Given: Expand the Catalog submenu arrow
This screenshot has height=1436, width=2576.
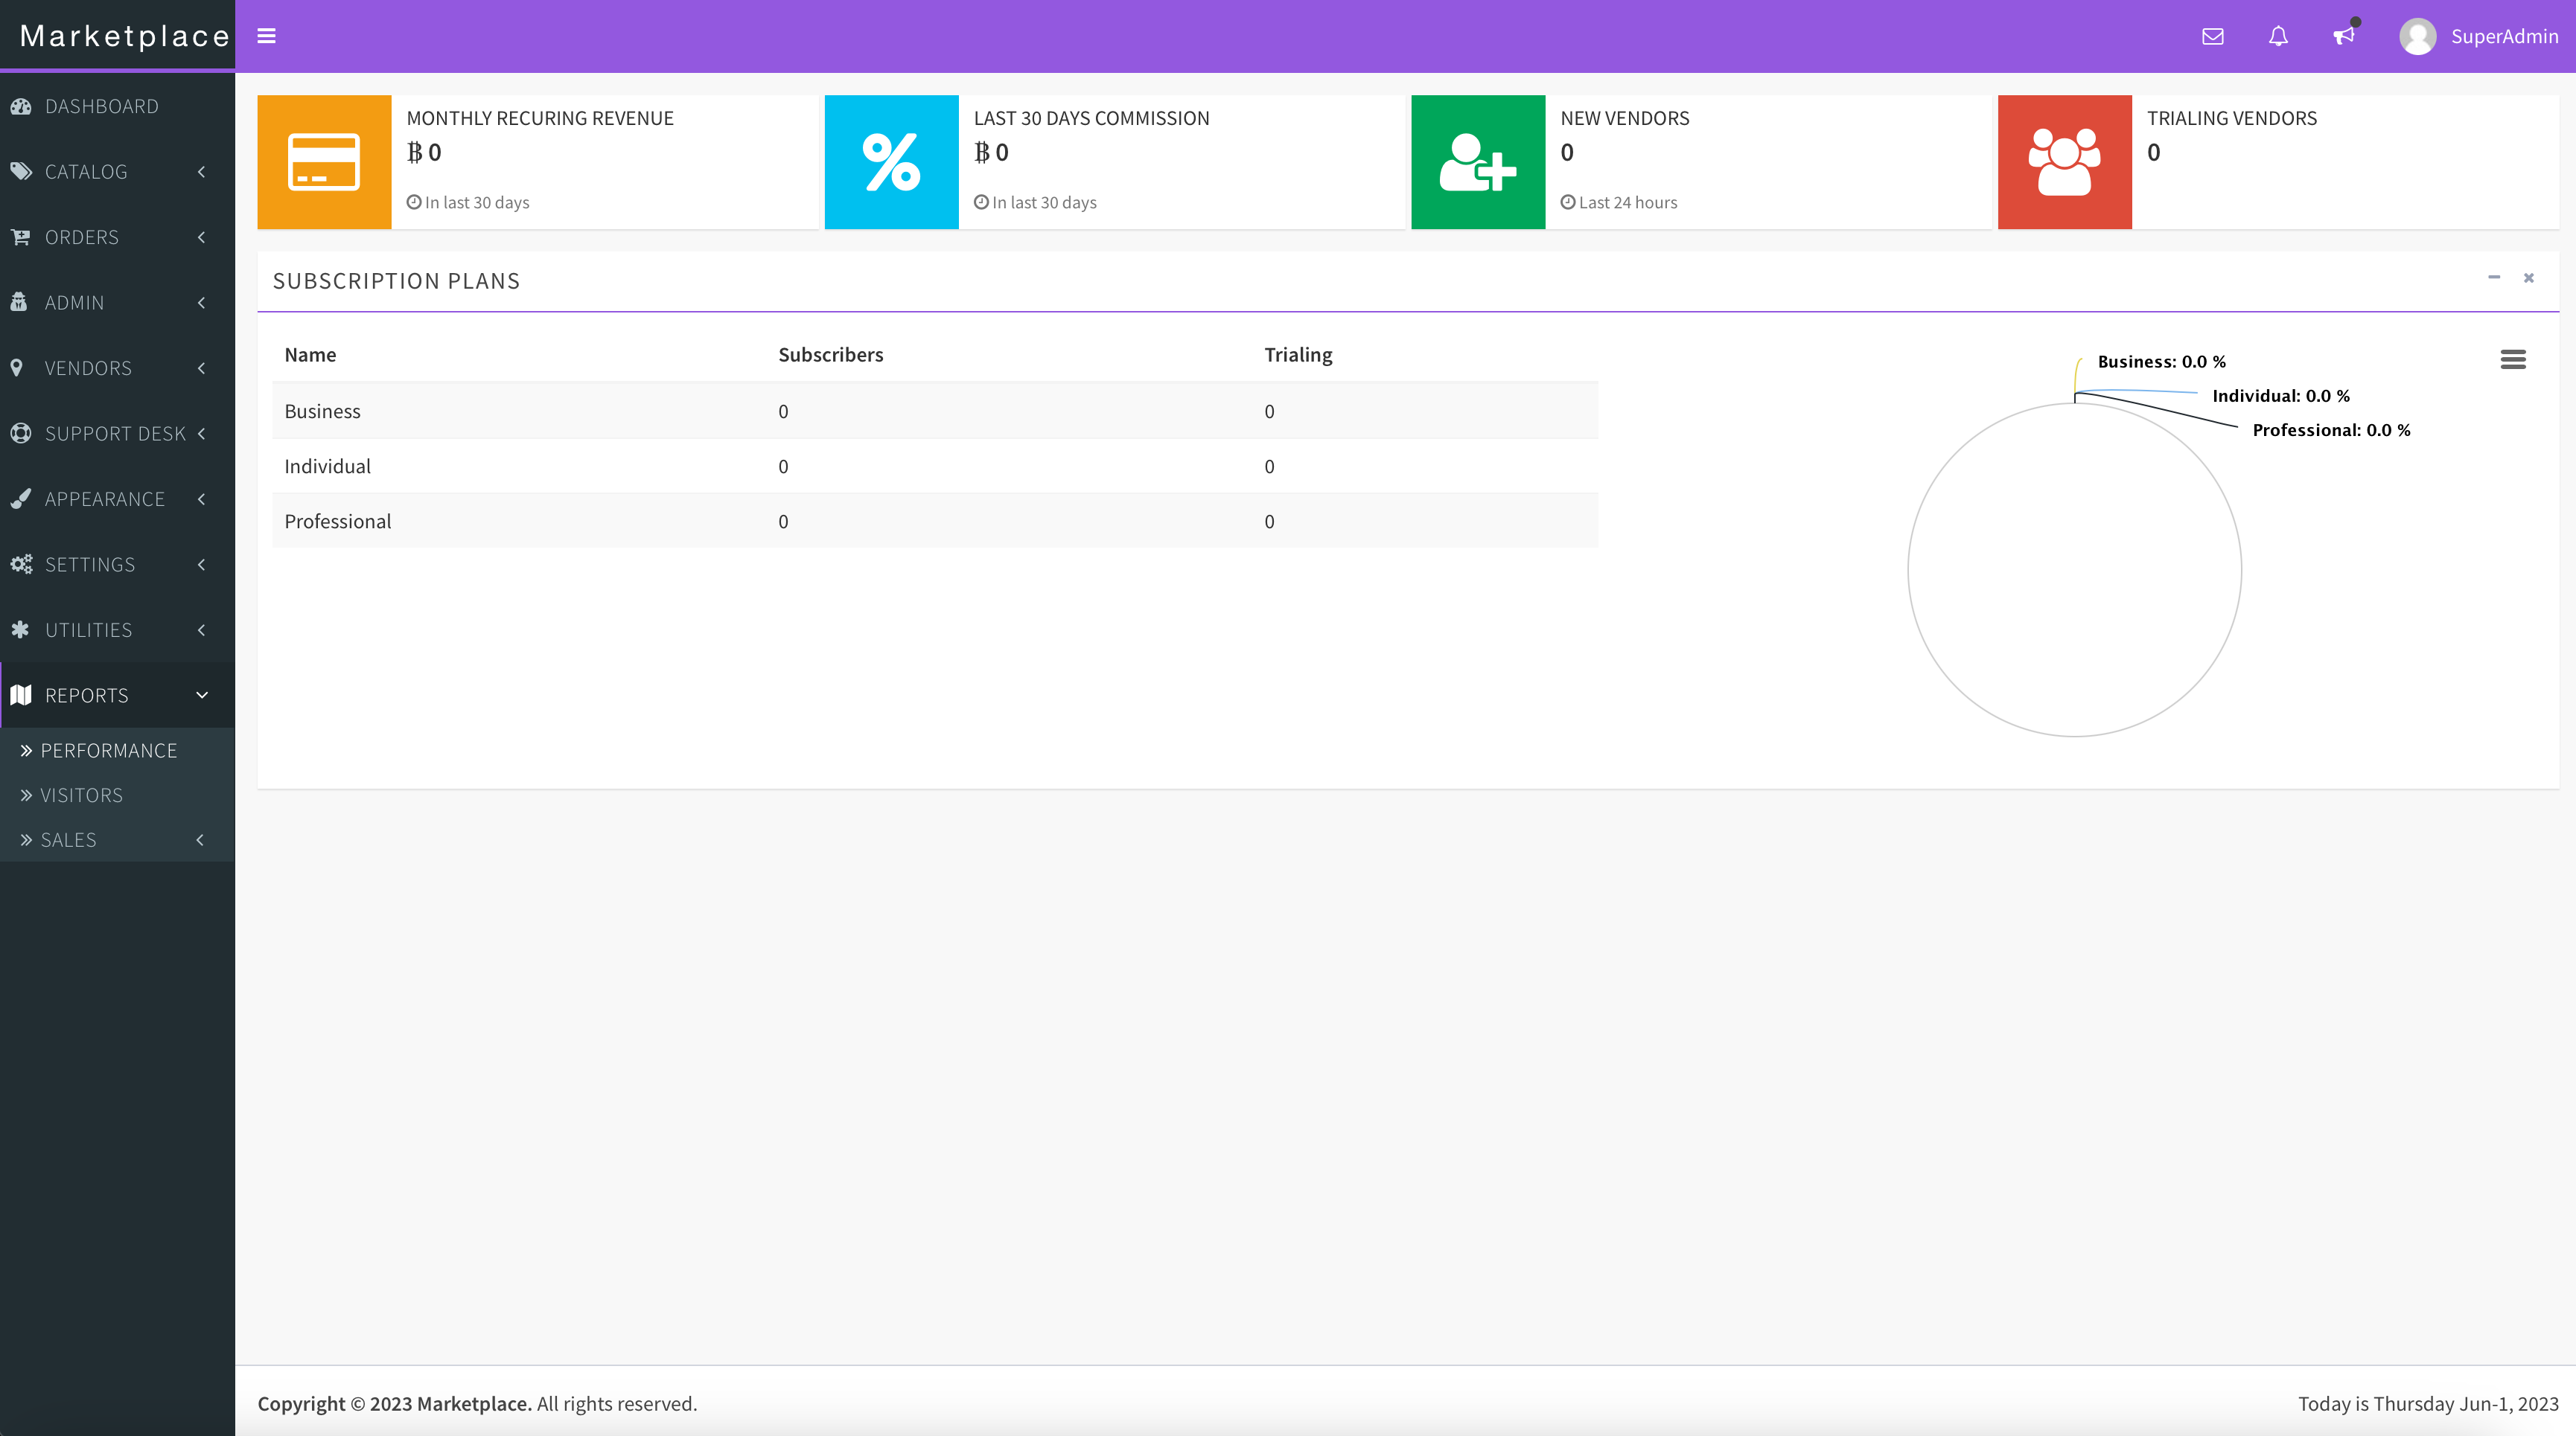Looking at the screenshot, I should [202, 172].
